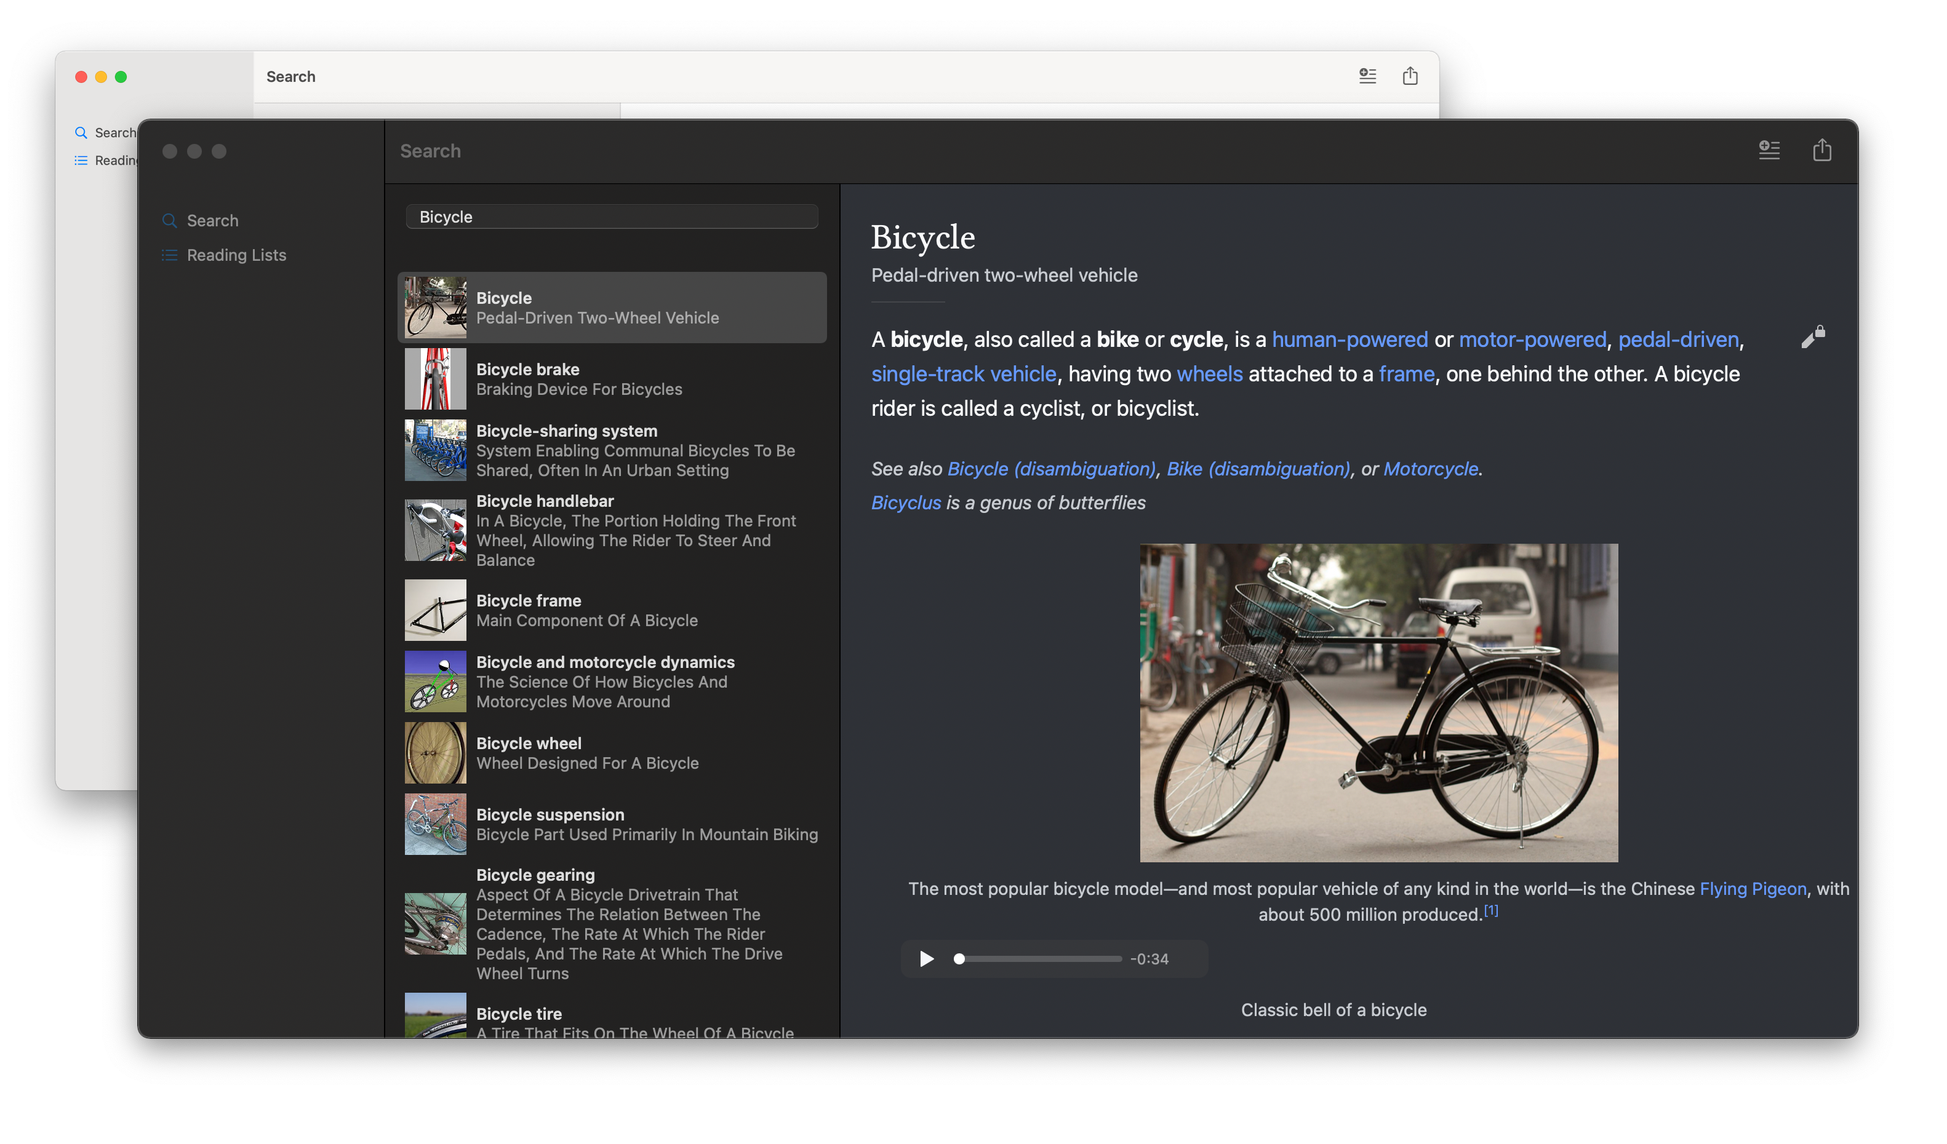This screenshot has height=1144, width=1947.
Task: Open the Bicycle-sharing system result
Action: pos(610,450)
